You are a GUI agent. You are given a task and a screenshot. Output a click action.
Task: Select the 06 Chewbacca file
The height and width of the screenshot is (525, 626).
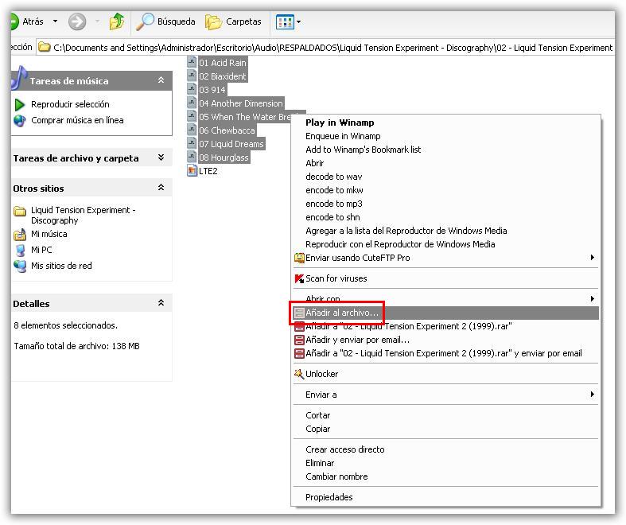point(227,130)
